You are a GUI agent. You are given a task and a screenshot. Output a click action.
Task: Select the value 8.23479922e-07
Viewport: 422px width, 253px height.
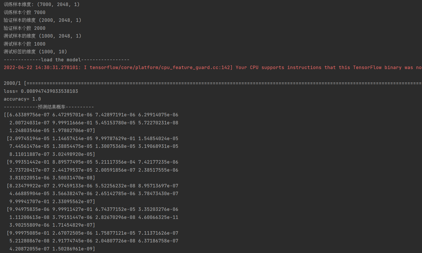[x=29, y=186]
